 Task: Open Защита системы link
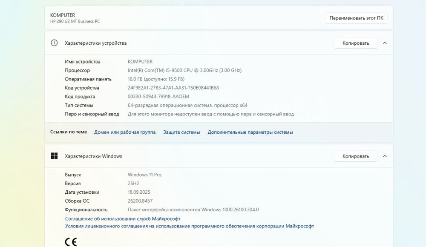181,132
